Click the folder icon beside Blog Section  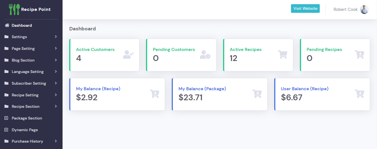[x=6, y=60]
